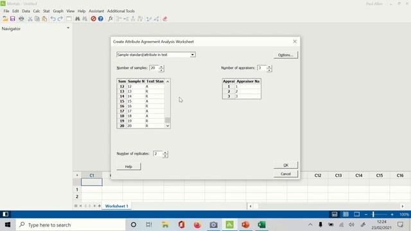Viewport: 411px width, 231px height.
Task: Open the Data menu
Action: coord(26,11)
